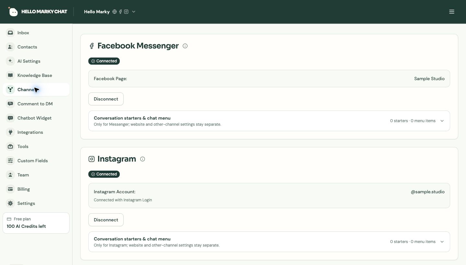The image size is (466, 265).
Task: Open the Hello Marky workspace switcher
Action: tap(110, 12)
